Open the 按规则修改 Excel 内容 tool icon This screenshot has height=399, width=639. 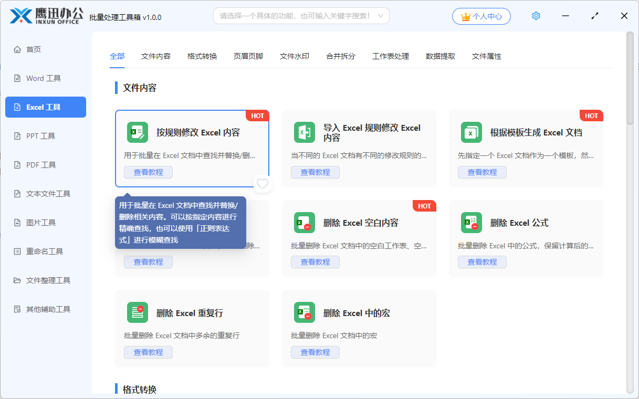138,132
